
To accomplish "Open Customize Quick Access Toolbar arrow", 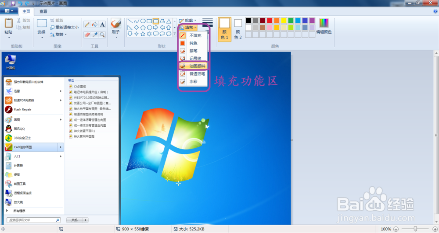I will pyautogui.click(x=33, y=3).
